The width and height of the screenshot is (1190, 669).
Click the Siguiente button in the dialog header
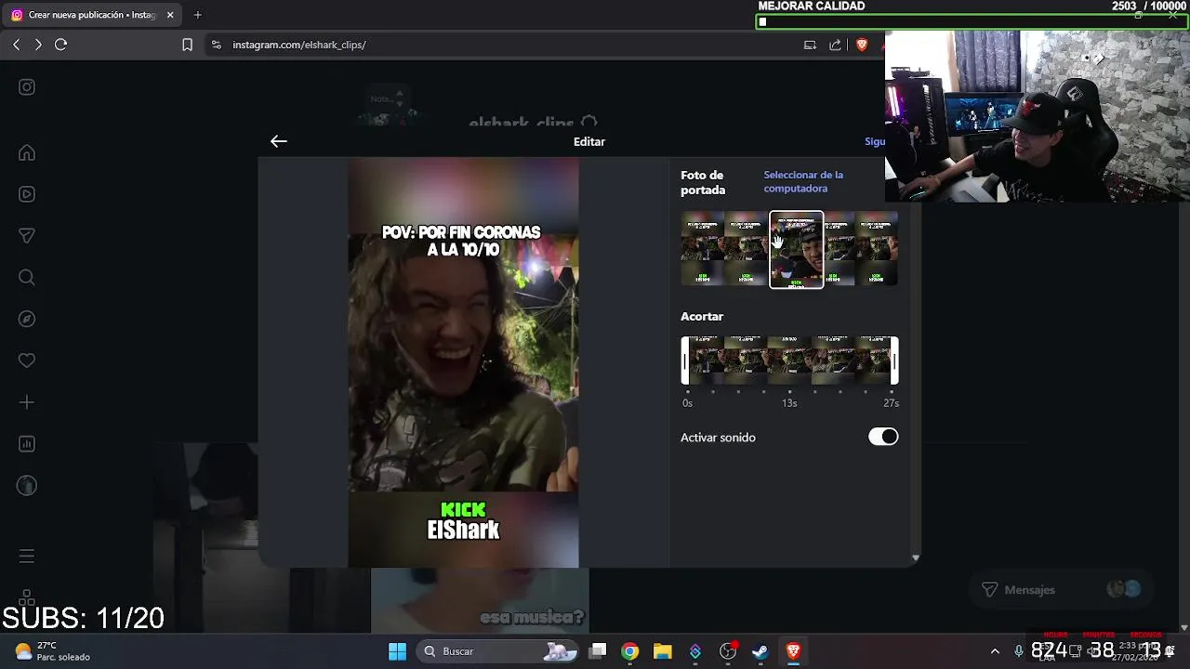pos(875,141)
